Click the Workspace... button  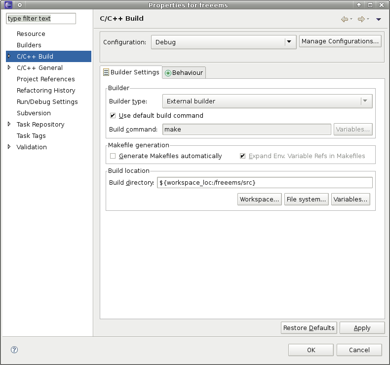click(259, 199)
